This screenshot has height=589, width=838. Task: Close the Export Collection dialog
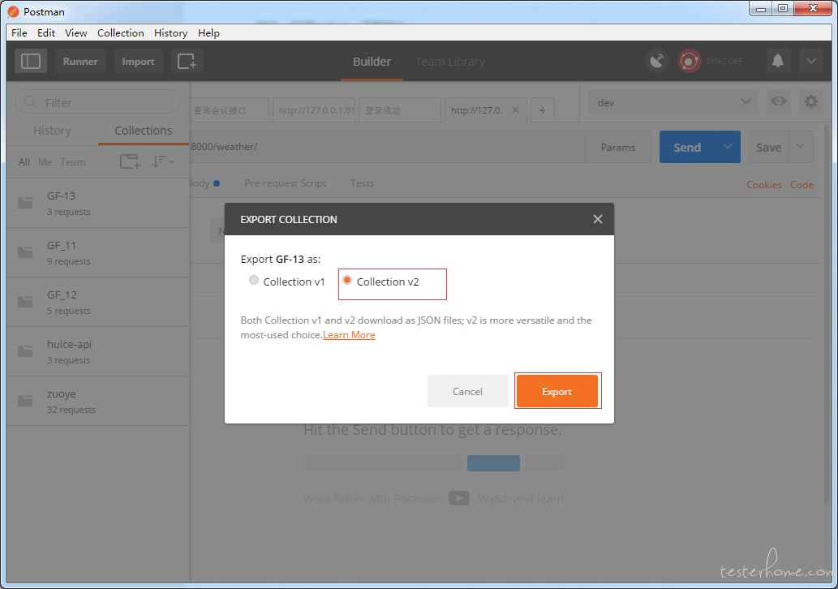tap(598, 219)
